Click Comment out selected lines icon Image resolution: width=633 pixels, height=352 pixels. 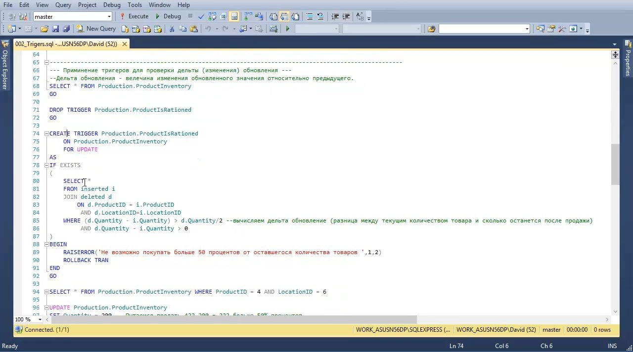[310, 17]
